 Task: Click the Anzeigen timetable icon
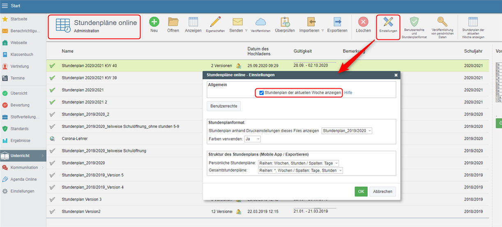pos(193,22)
